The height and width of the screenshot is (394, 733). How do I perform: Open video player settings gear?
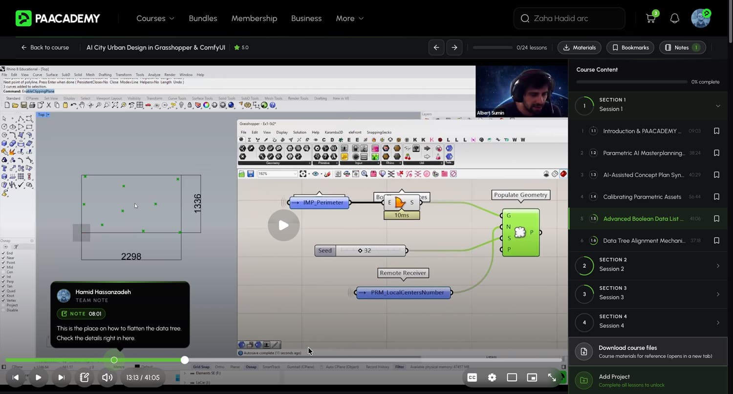[492, 377]
